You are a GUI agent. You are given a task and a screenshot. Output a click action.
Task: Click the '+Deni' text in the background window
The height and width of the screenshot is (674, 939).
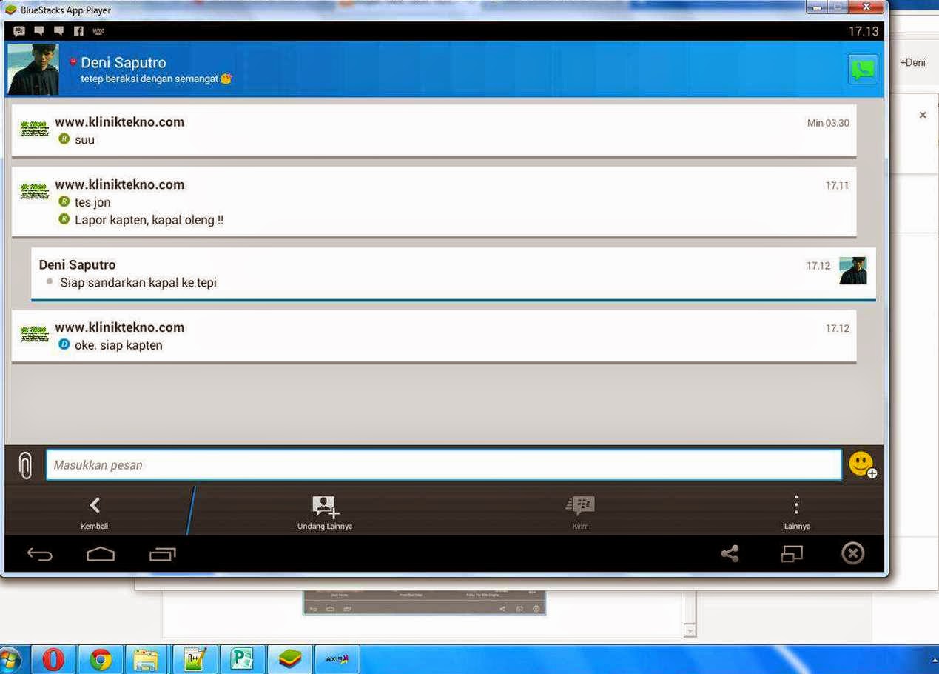pyautogui.click(x=912, y=63)
